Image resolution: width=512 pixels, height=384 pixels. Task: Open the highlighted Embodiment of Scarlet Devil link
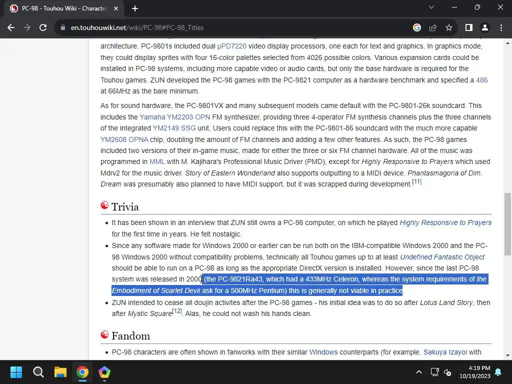(156, 290)
